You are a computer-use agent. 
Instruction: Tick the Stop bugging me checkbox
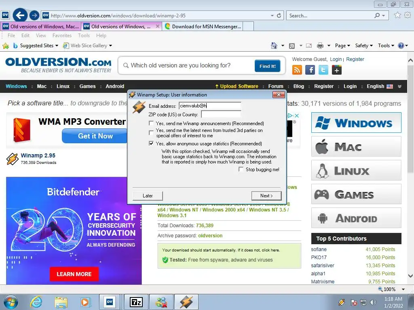click(241, 169)
